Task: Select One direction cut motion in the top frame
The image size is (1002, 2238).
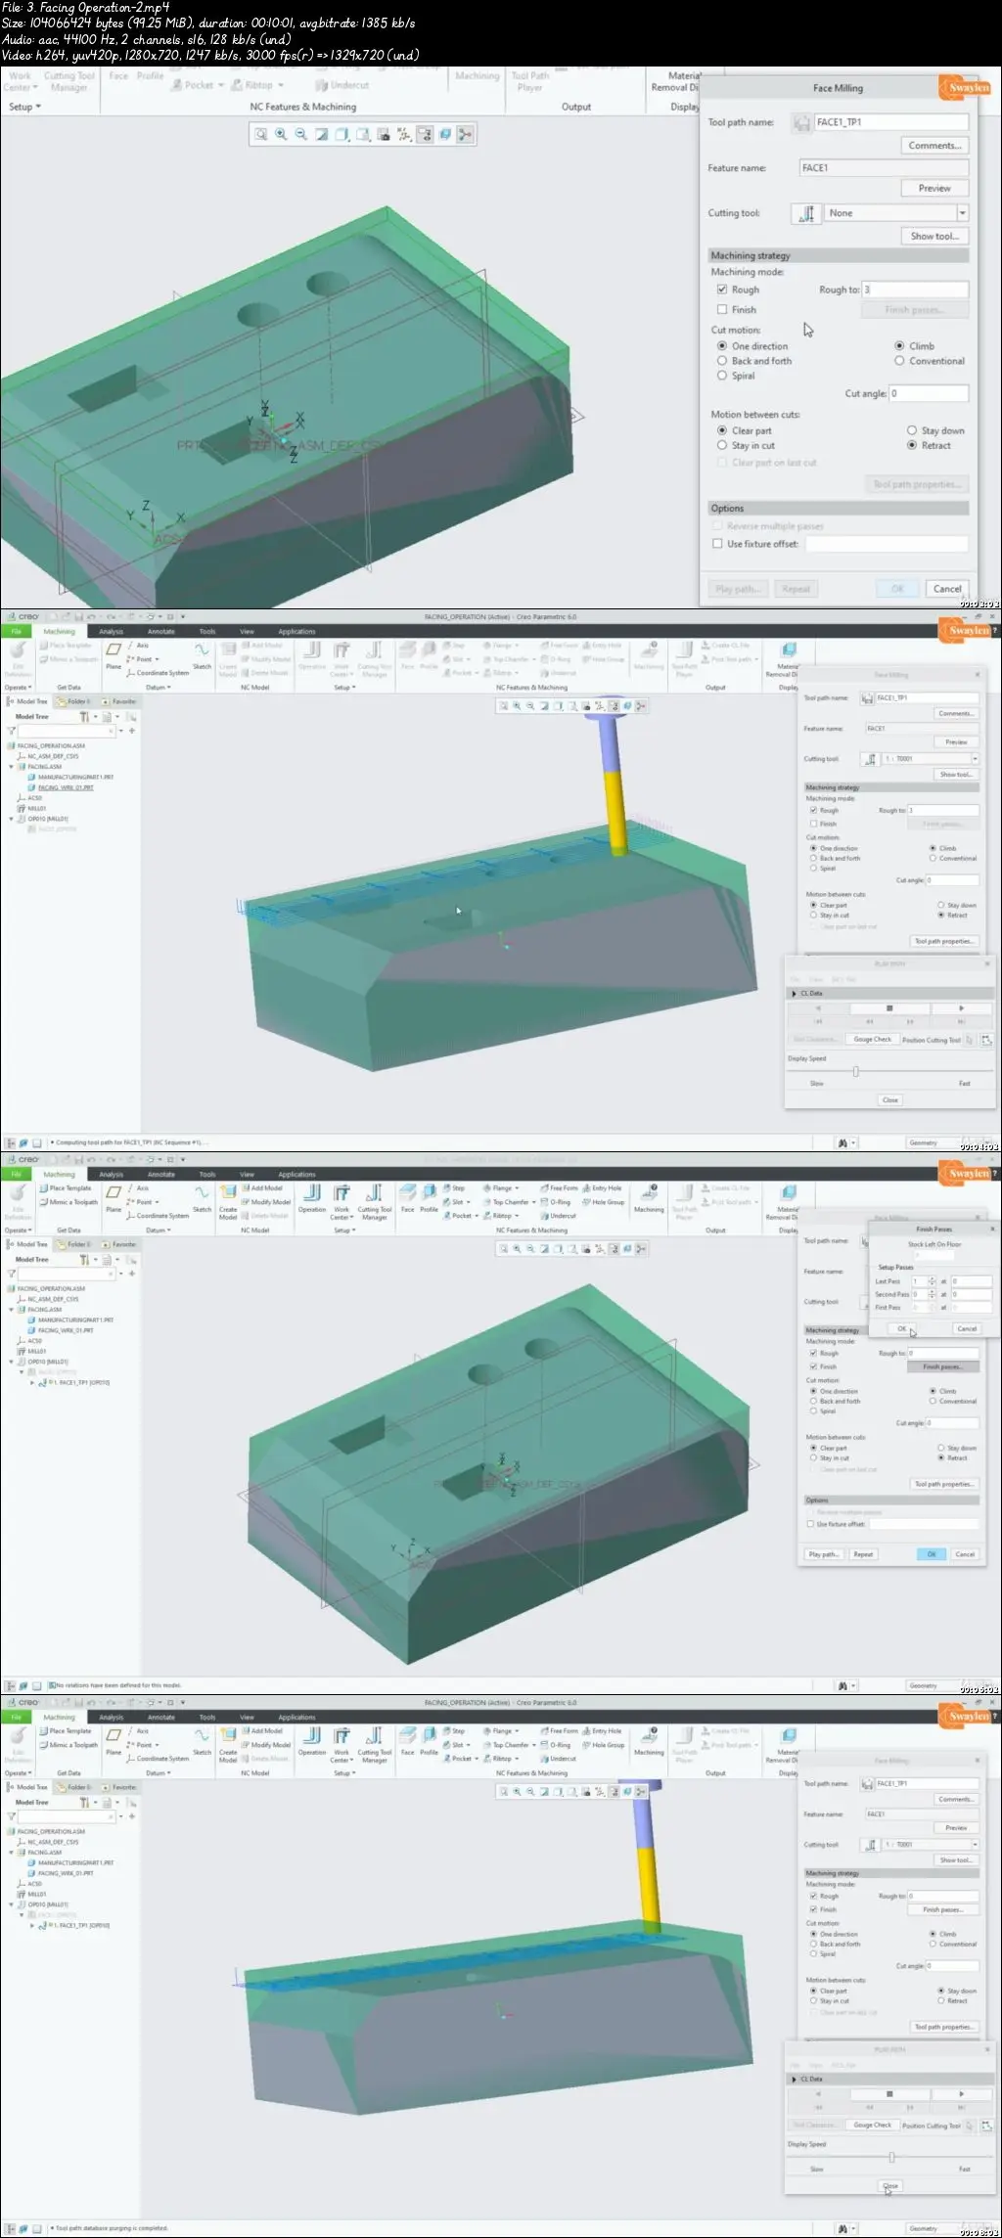Action: click(x=722, y=346)
